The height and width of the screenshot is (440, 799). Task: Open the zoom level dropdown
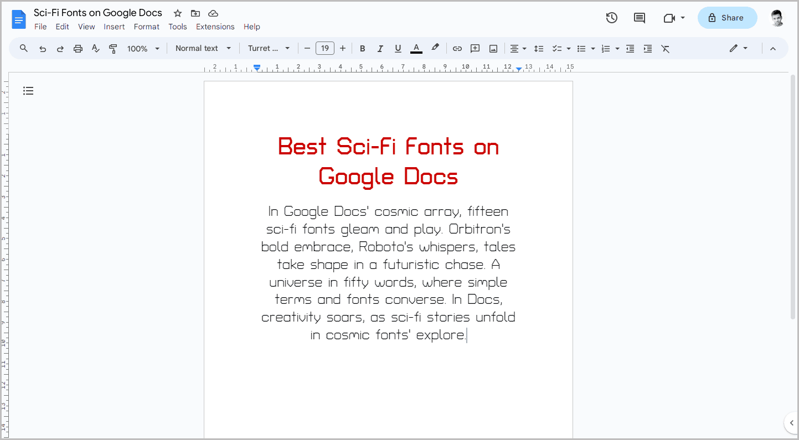(x=143, y=48)
